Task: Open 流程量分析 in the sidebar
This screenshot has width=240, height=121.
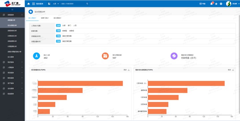Action: tap(12, 20)
